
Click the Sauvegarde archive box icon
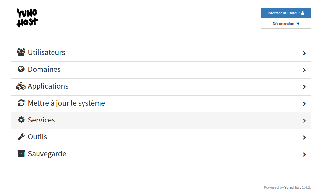tap(21, 154)
